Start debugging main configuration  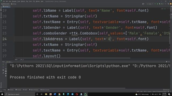point(157,4)
